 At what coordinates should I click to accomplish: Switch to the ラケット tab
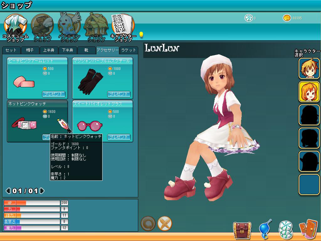click(x=129, y=50)
